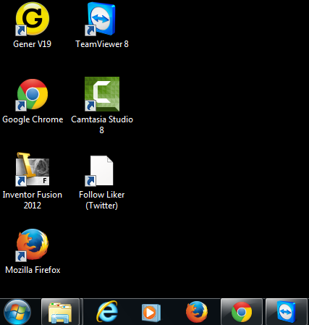Click the "TeamViewer 8" text label
This screenshot has width=309, height=325.
102,44
